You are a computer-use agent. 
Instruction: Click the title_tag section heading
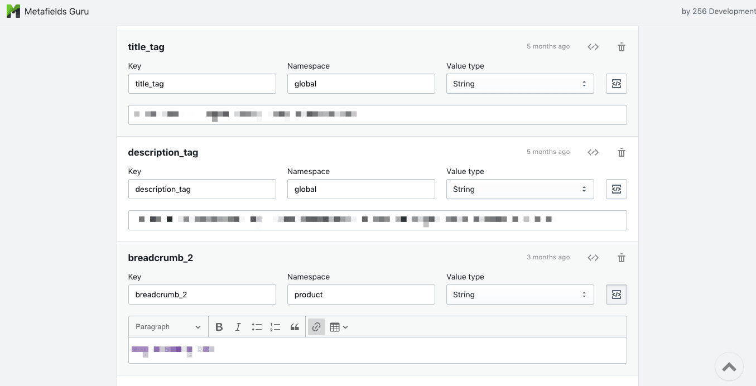point(146,47)
